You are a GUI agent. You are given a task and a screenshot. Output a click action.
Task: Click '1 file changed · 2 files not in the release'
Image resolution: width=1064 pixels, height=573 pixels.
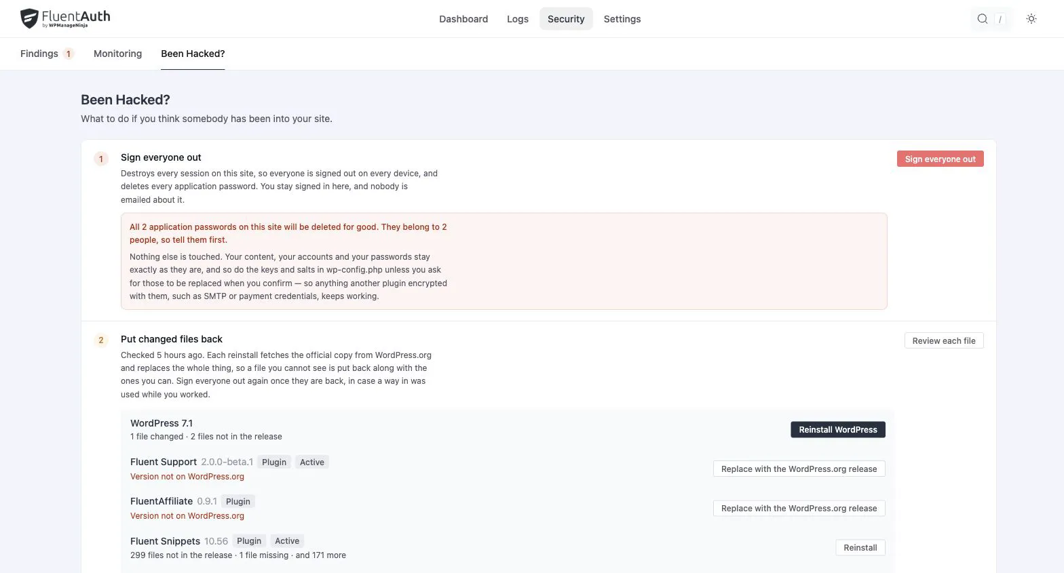pos(206,437)
